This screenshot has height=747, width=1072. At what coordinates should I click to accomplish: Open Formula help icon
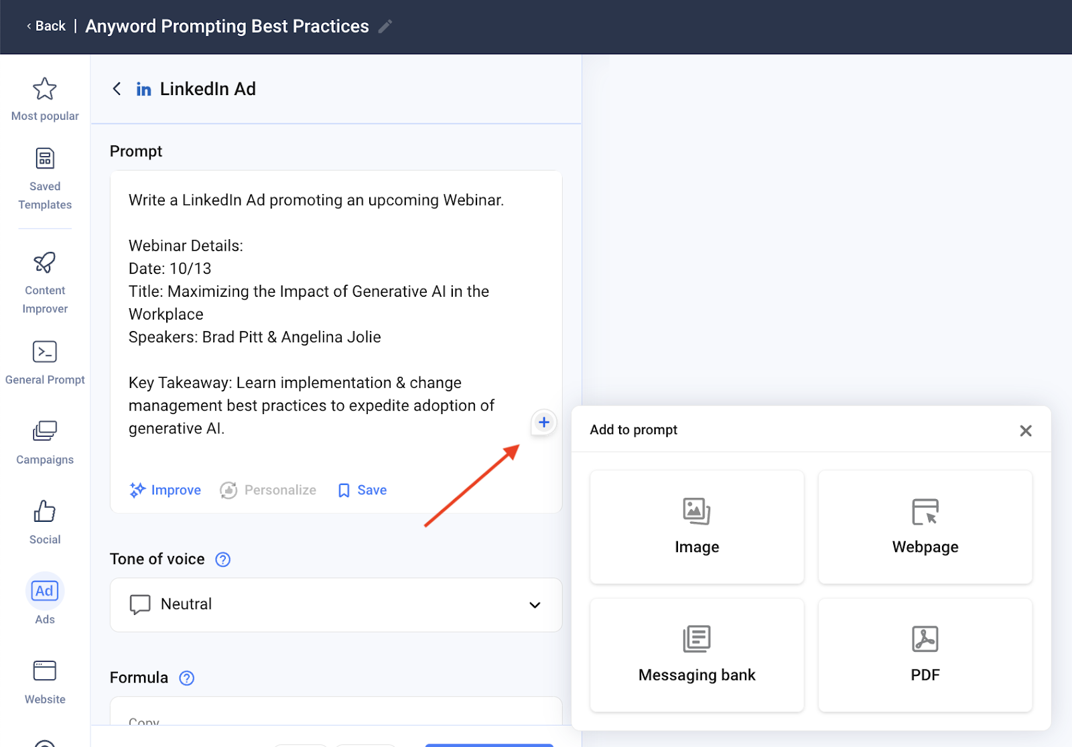coord(187,678)
